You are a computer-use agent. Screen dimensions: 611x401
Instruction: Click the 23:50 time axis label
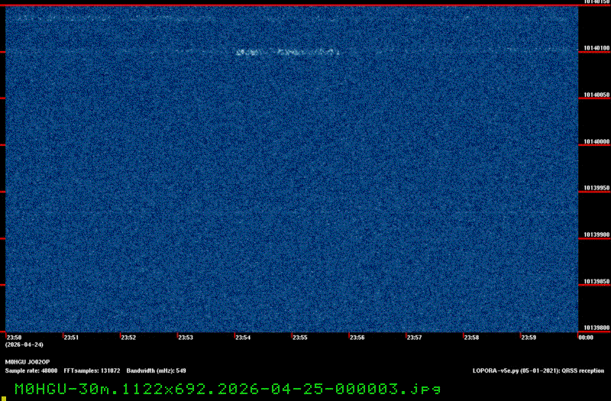(14, 338)
